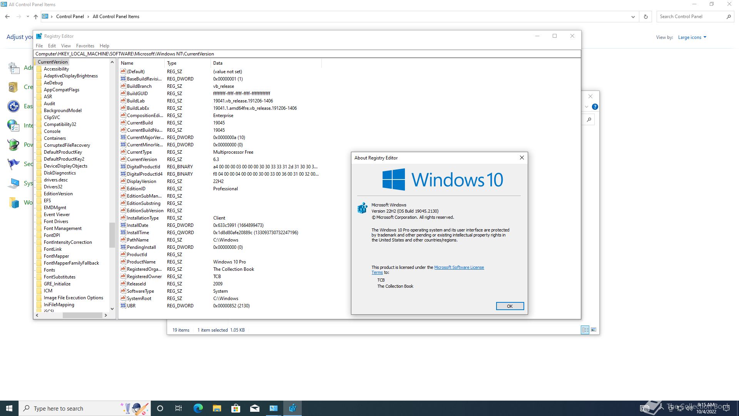This screenshot has height=416, width=739.
Task: Launch Microsoft Store from the taskbar
Action: (236, 408)
